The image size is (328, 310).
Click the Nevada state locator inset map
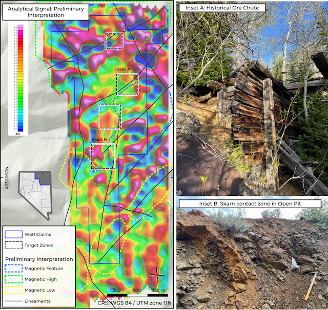pyautogui.click(x=35, y=195)
